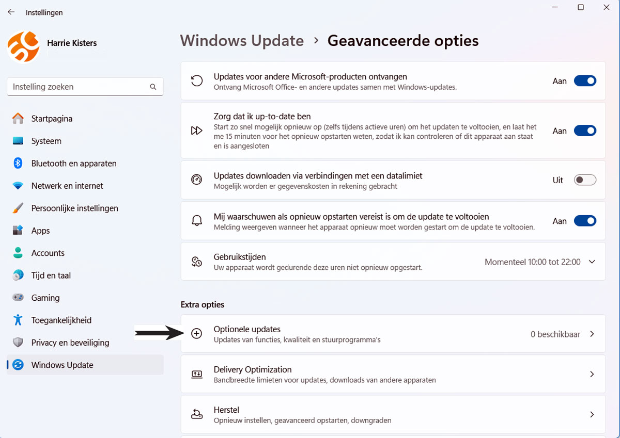Expand the Delivery Optimization entry
The image size is (620, 438).
(x=592, y=374)
